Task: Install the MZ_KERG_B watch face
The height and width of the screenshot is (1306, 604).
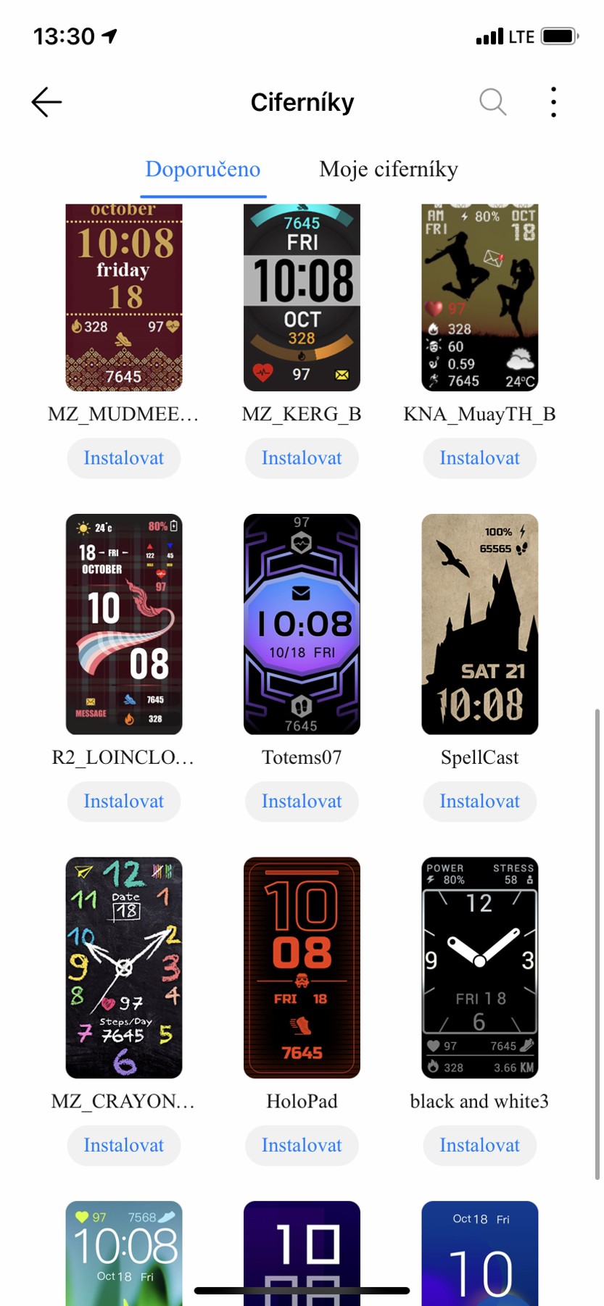Action: pos(302,458)
